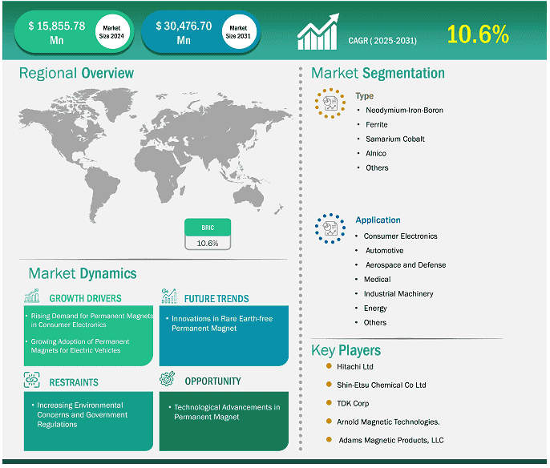This screenshot has height=468, width=550.
Task: Select Consumer Electronics application
Action: (400, 236)
